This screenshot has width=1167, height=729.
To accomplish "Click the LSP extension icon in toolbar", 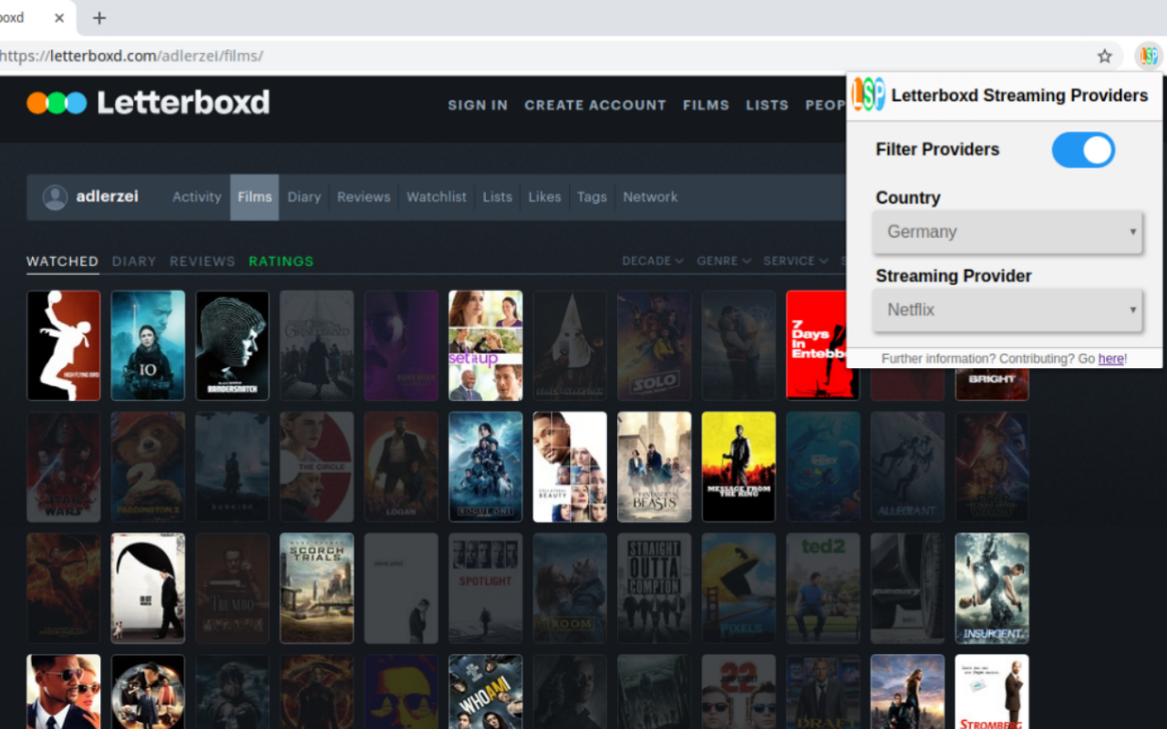I will (1148, 56).
